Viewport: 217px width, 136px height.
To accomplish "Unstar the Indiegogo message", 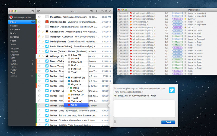I will click(x=39, y=36).
